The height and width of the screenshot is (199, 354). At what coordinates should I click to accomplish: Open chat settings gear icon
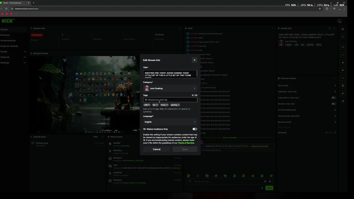(x=262, y=188)
